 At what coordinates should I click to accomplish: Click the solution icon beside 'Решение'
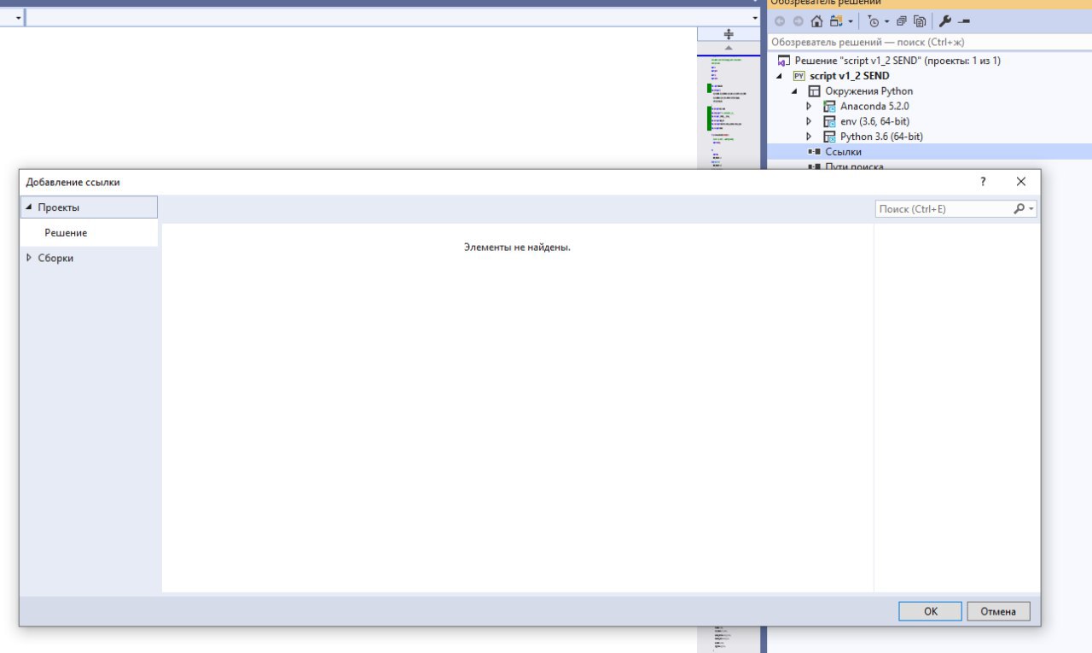click(x=784, y=61)
